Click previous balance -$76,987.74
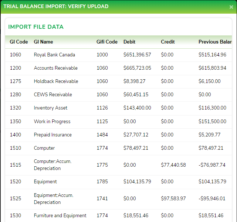Viewport: 237px width, 222px height. point(212,165)
